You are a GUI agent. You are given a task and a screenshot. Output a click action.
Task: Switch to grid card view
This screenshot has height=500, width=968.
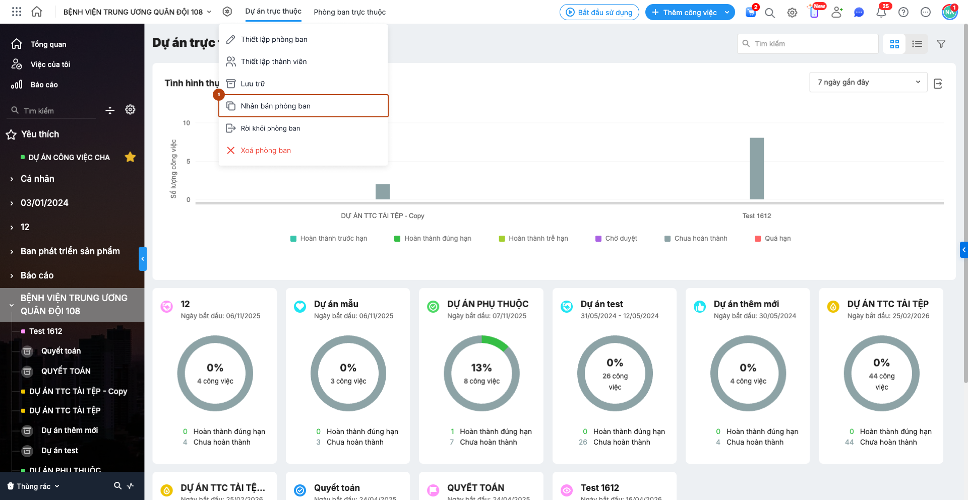tap(894, 44)
